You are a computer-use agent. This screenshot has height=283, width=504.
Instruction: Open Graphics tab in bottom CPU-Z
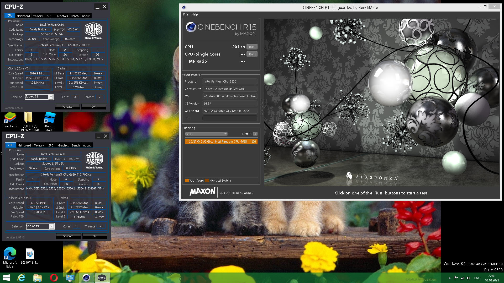coord(64,145)
